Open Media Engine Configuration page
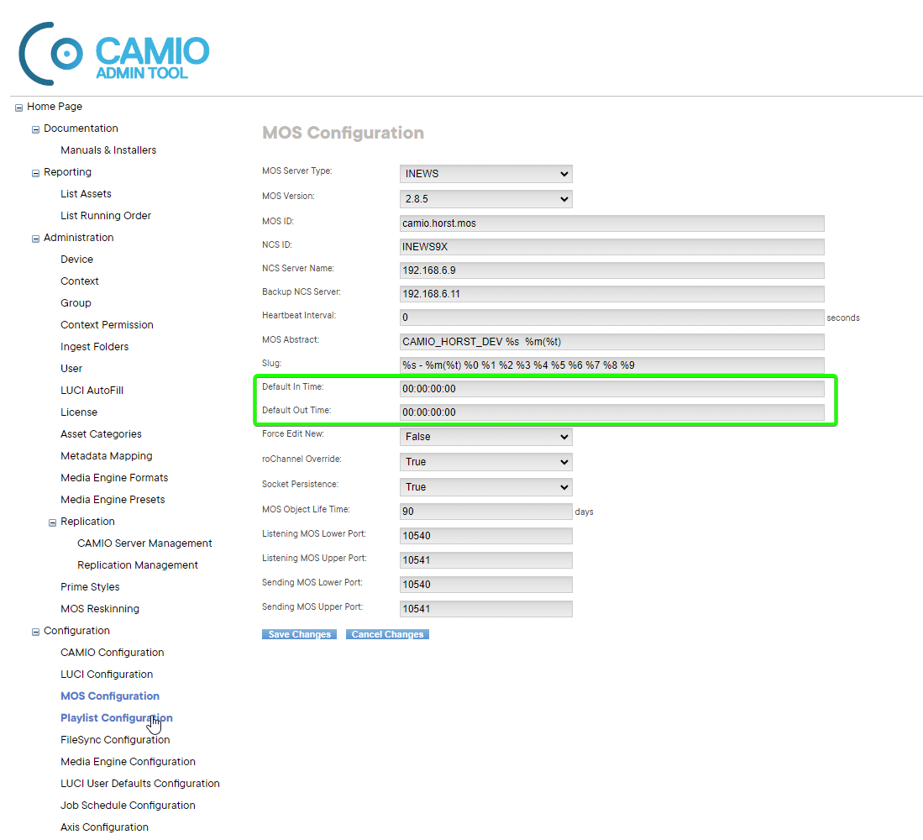This screenshot has width=923, height=840. pos(128,761)
